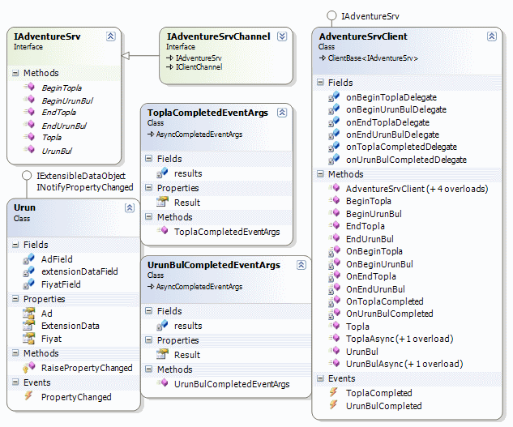Click the PropertyChanged event lightning icon

click(29, 397)
